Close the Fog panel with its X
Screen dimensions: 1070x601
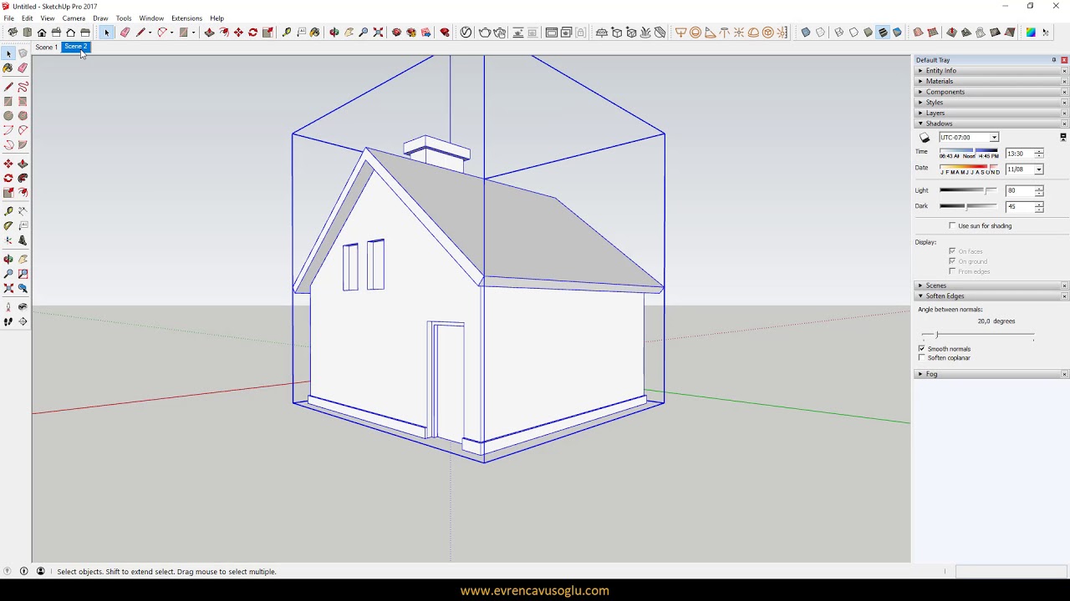pos(1064,374)
